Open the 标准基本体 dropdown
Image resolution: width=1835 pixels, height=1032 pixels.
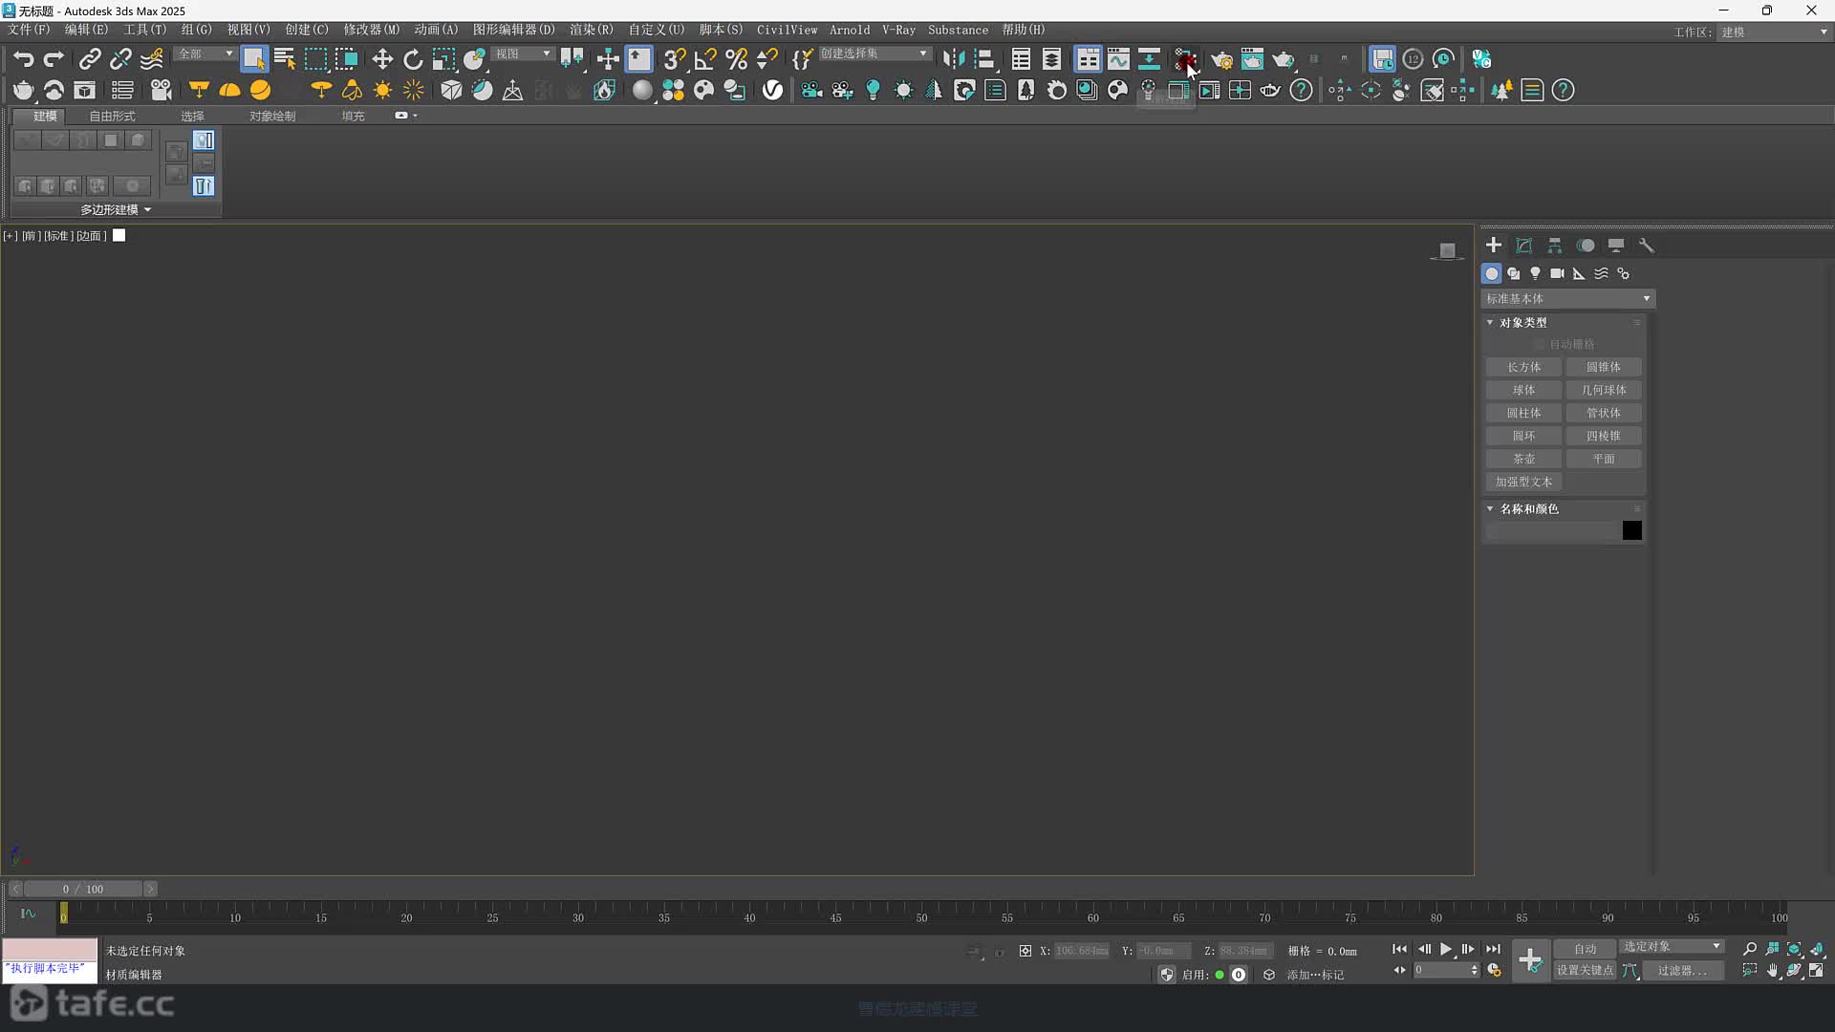point(1567,299)
